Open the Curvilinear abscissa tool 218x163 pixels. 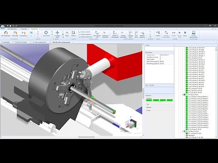[x=130, y=34]
